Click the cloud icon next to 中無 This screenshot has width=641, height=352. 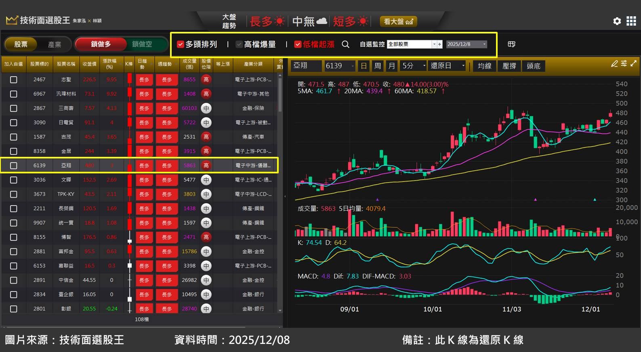tap(322, 21)
